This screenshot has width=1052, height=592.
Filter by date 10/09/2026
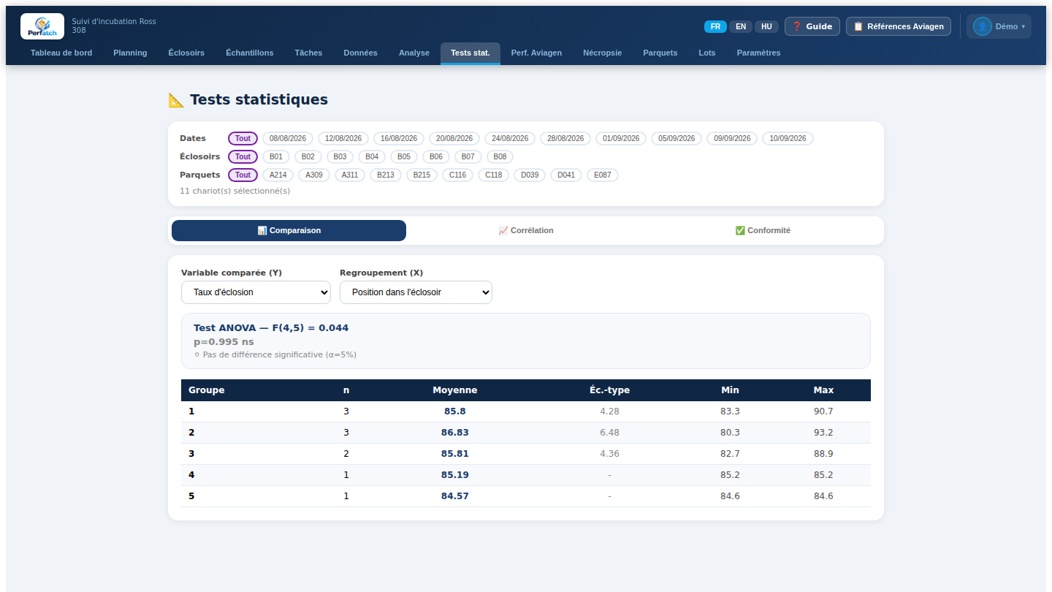[788, 138]
